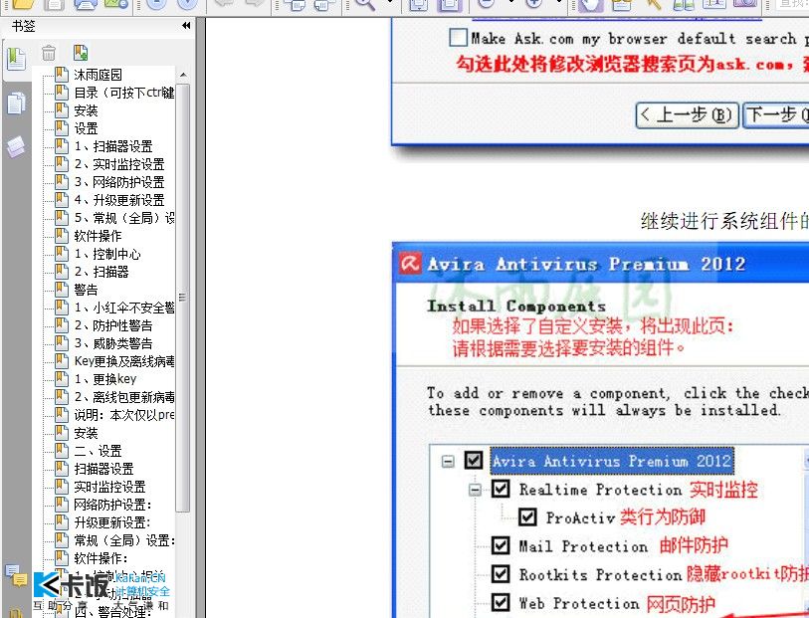Open the 说明：本次仅以pre bookmark
Image resolution: width=809 pixels, height=618 pixels.
tap(123, 415)
